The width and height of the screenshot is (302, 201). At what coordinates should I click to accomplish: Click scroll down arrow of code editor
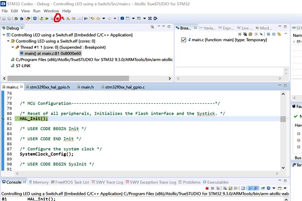[283, 168]
